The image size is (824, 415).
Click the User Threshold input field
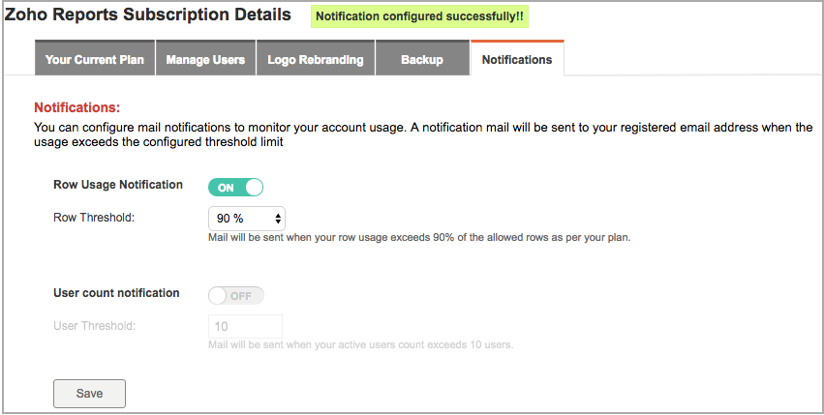[245, 327]
